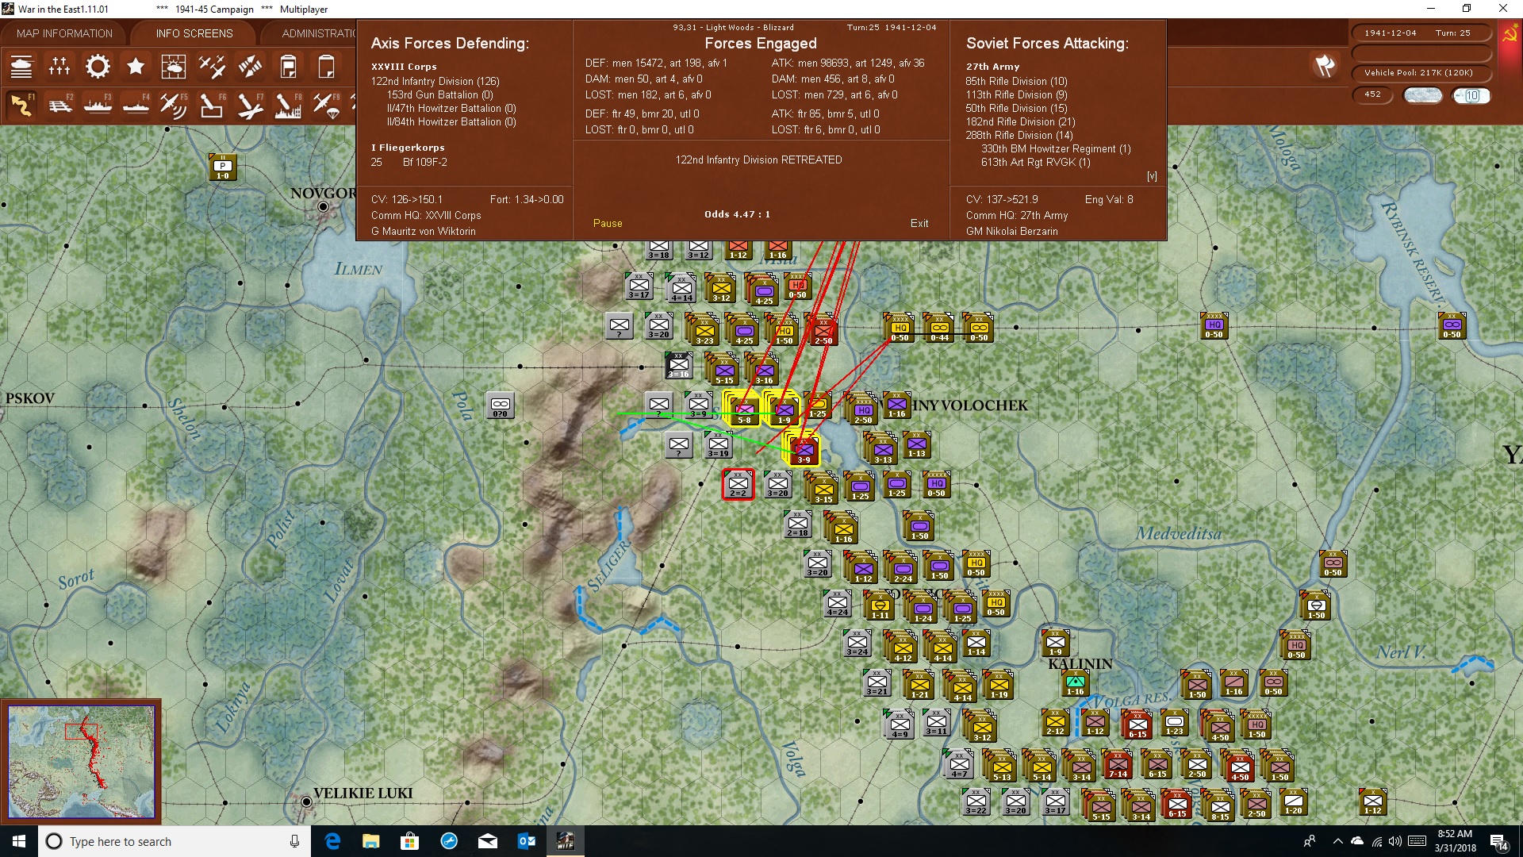Open the Windows Start menu
The width and height of the screenshot is (1523, 857).
tap(19, 841)
